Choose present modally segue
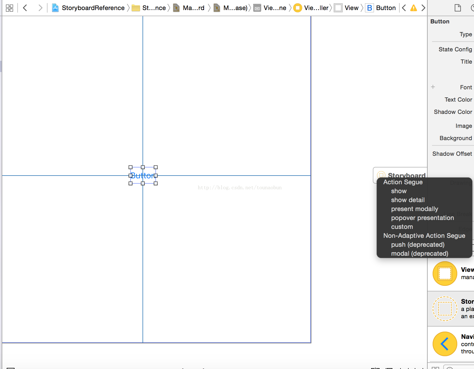Viewport: 474px width, 369px height. coord(414,209)
